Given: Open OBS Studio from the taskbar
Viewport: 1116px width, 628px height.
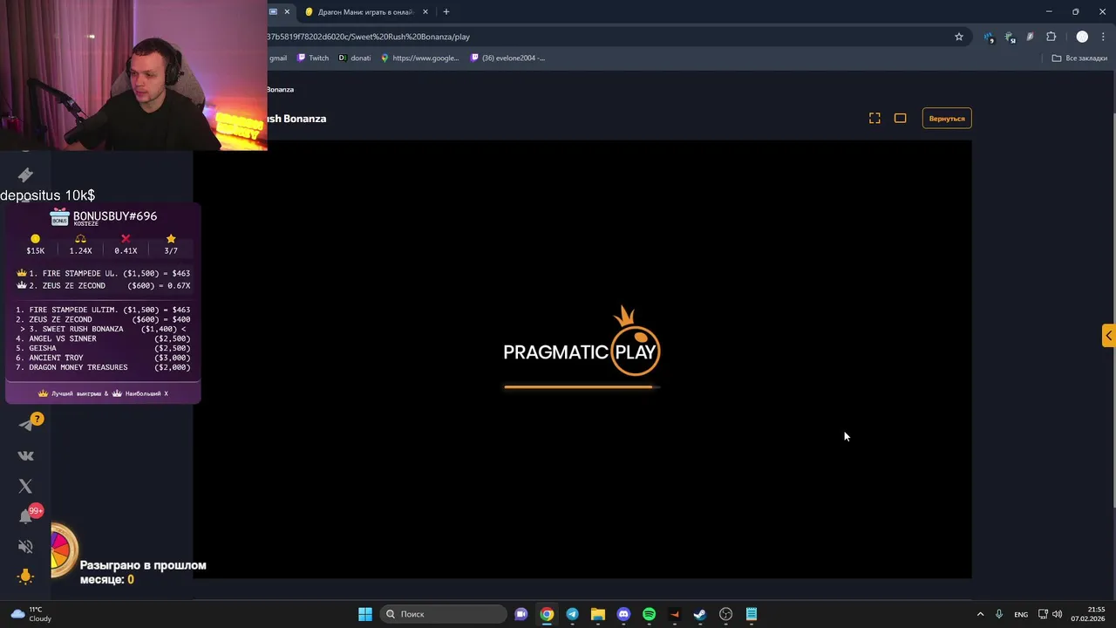Looking at the screenshot, I should (725, 614).
